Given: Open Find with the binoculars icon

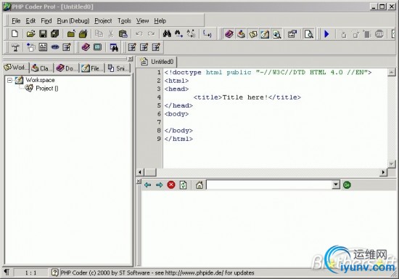Looking at the screenshot, I should [167, 33].
